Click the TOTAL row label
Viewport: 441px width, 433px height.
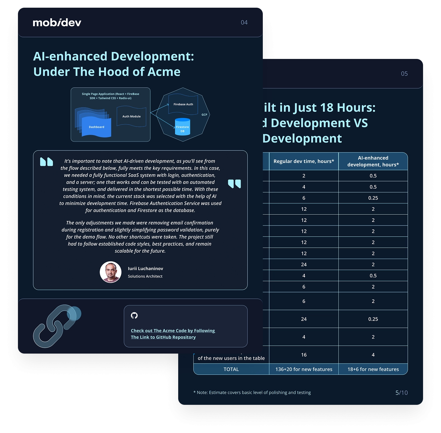click(x=231, y=369)
